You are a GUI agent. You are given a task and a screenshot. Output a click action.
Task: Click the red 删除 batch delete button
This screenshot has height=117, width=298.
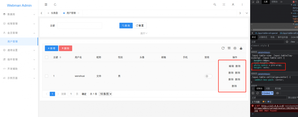(65, 48)
